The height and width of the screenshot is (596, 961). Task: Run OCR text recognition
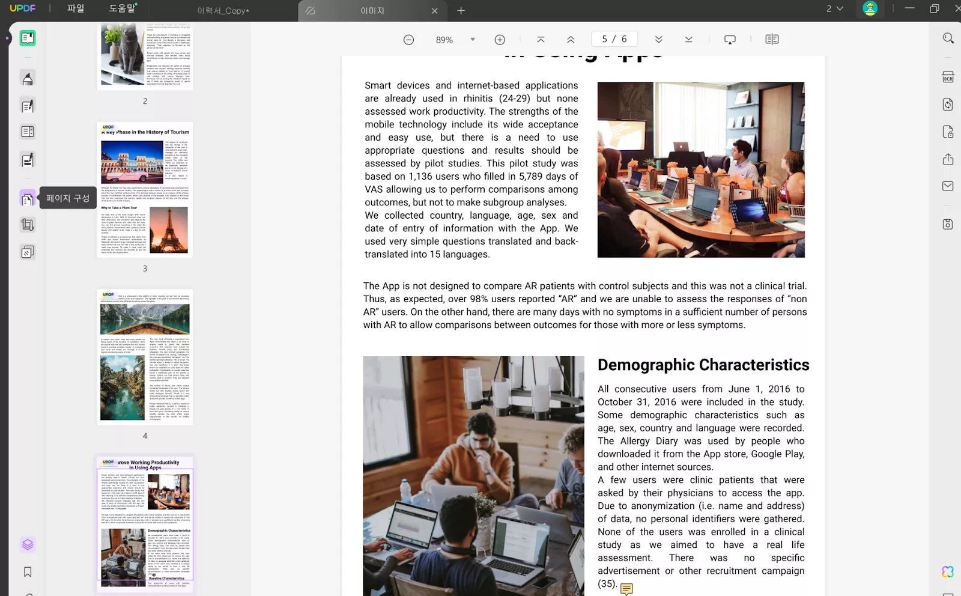(x=948, y=77)
